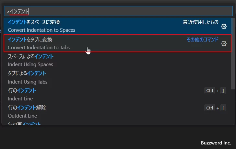Click gear icon for Convert Indentation to Spaces
The image size is (236, 149).
click(224, 26)
